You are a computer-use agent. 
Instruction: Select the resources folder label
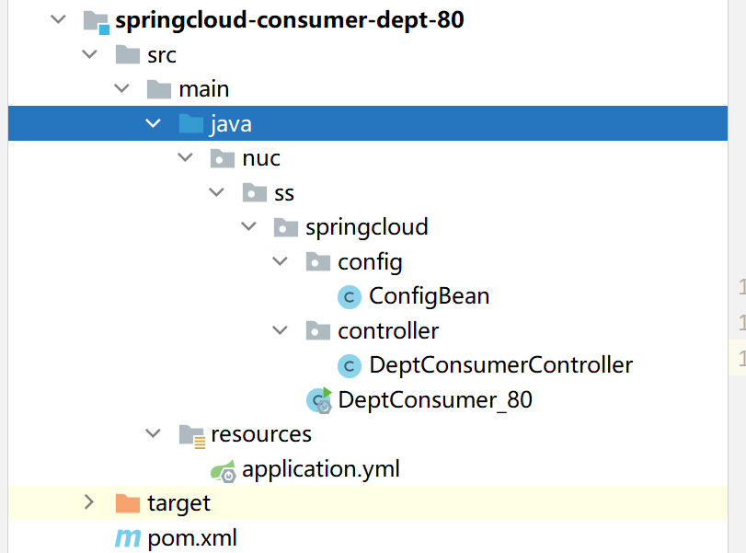[x=261, y=434]
